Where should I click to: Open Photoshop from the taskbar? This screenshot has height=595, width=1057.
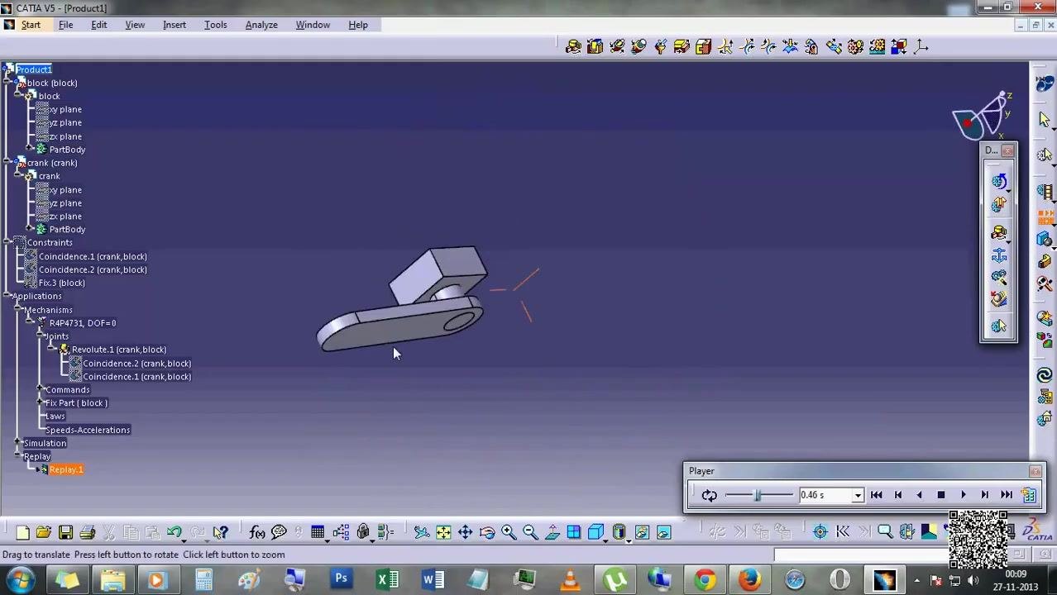coord(341,579)
